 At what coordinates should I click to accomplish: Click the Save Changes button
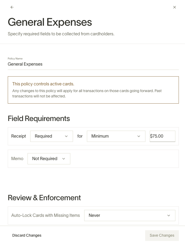pyautogui.click(x=162, y=236)
